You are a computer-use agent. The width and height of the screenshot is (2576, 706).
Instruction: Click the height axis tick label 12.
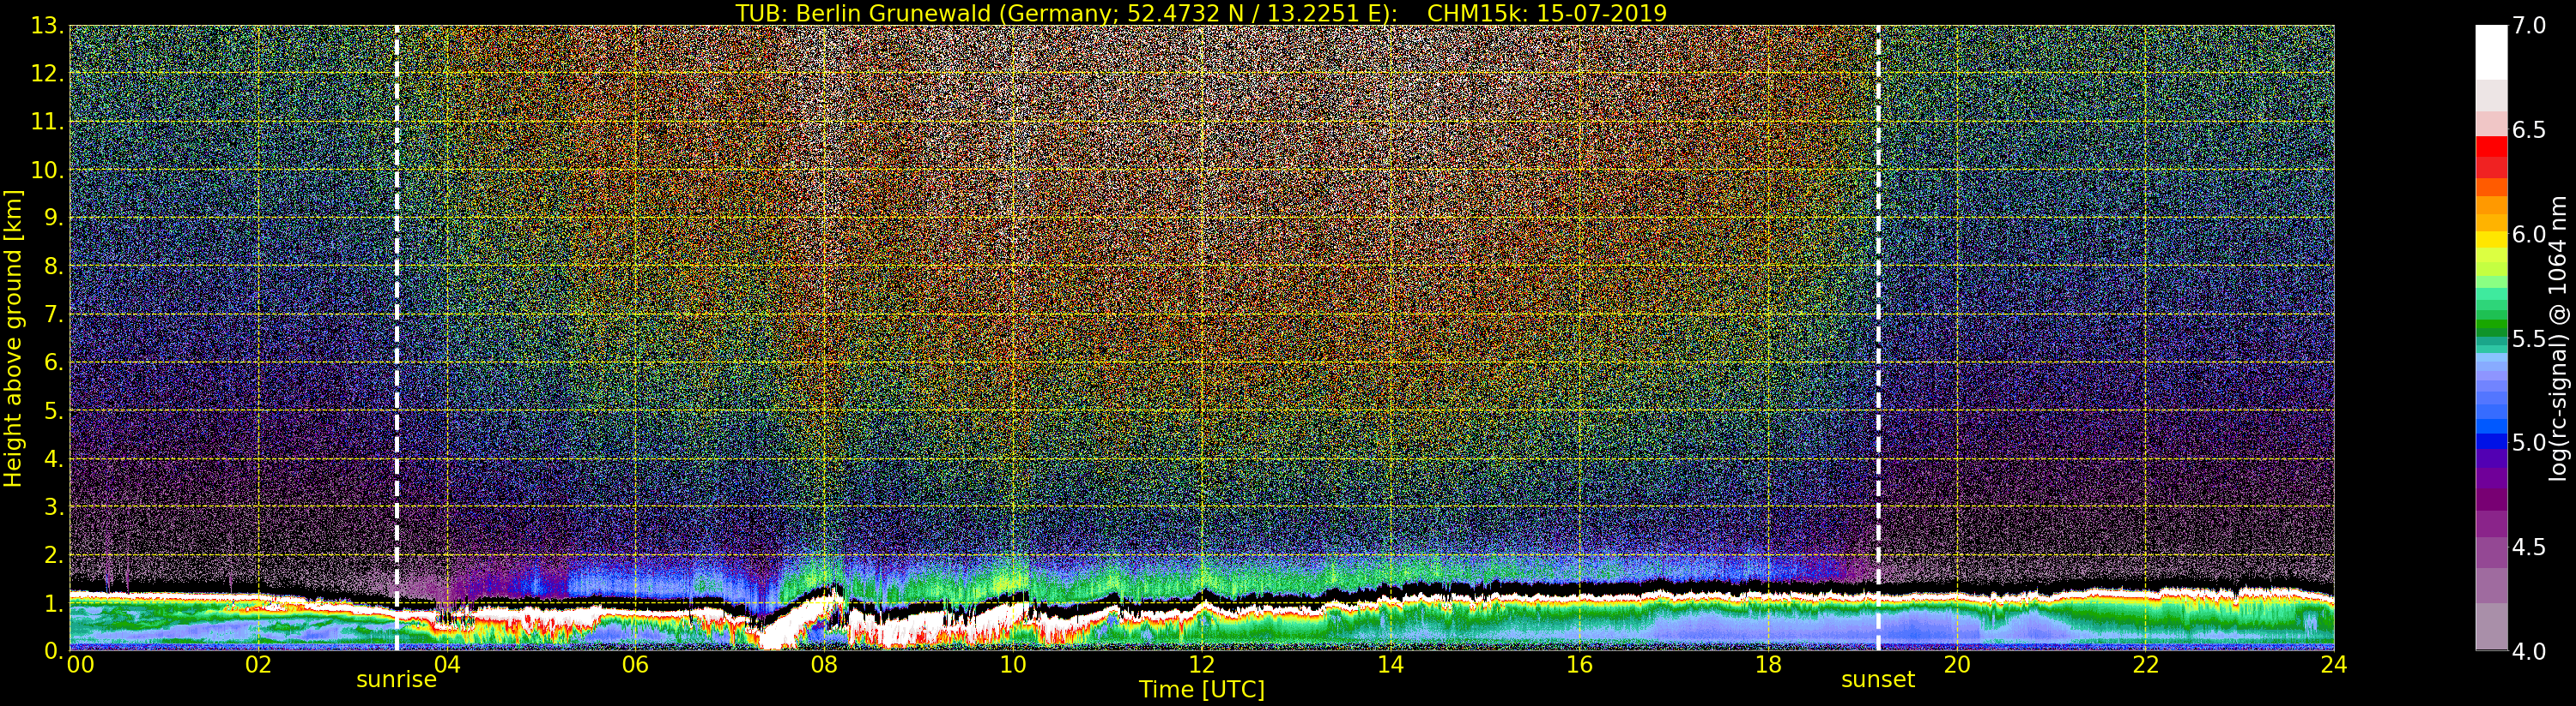47,74
